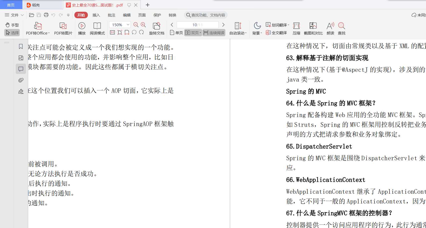Open the attachments paperclip panel
426x228 pixels.
21,80
